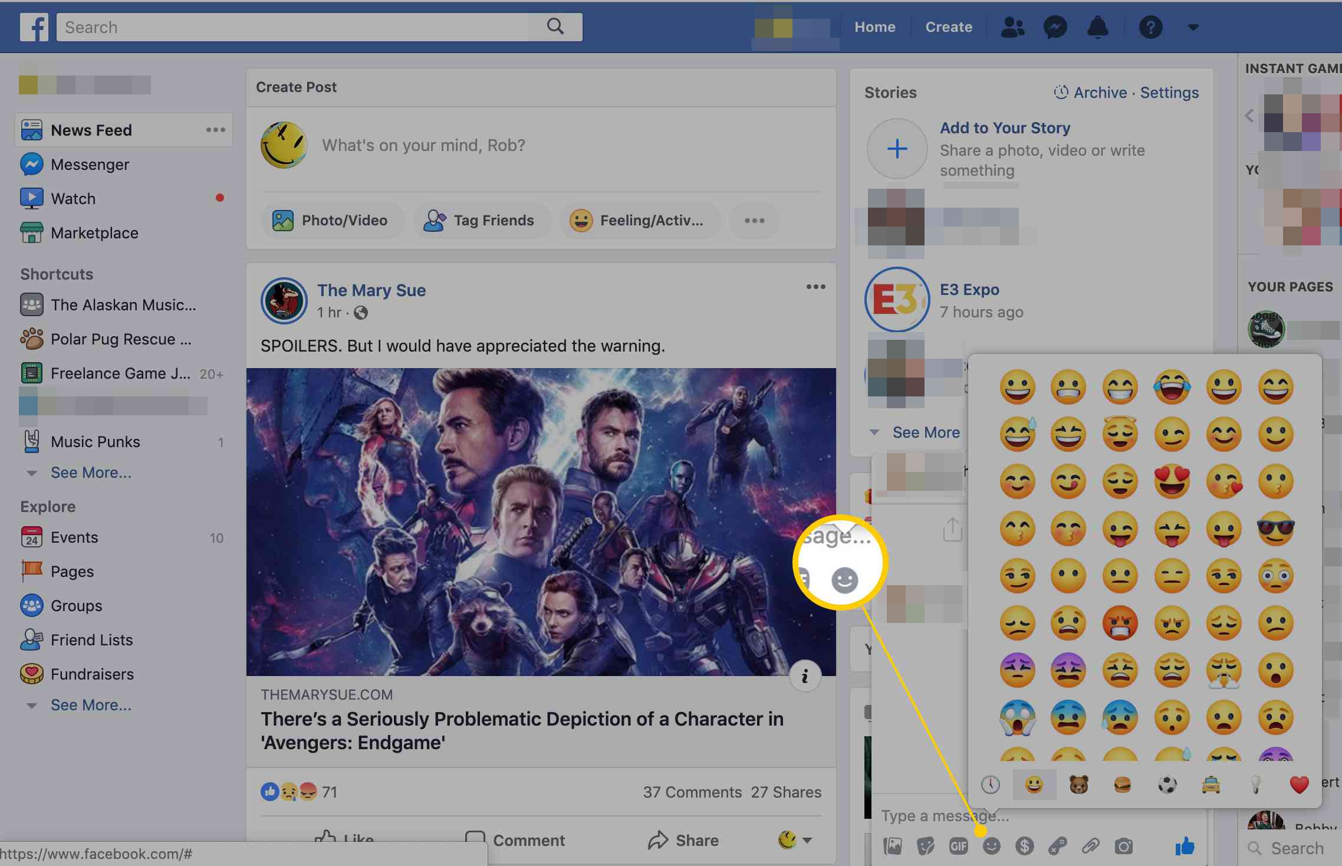Open Watch from left sidebar
Screen dimensions: 1342x866
tap(73, 198)
